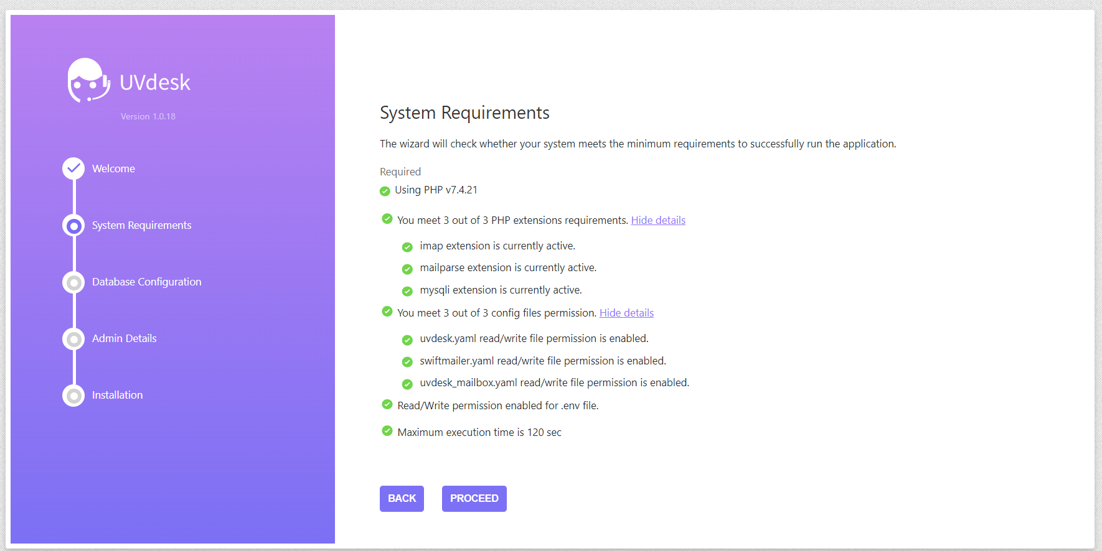Click green check beside config files permission

(x=387, y=312)
